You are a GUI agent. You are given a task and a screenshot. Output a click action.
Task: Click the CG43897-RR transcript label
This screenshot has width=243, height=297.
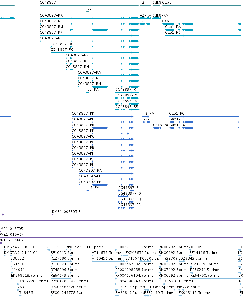127,106
